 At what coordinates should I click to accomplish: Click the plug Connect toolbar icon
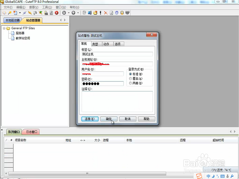coord(24,13)
